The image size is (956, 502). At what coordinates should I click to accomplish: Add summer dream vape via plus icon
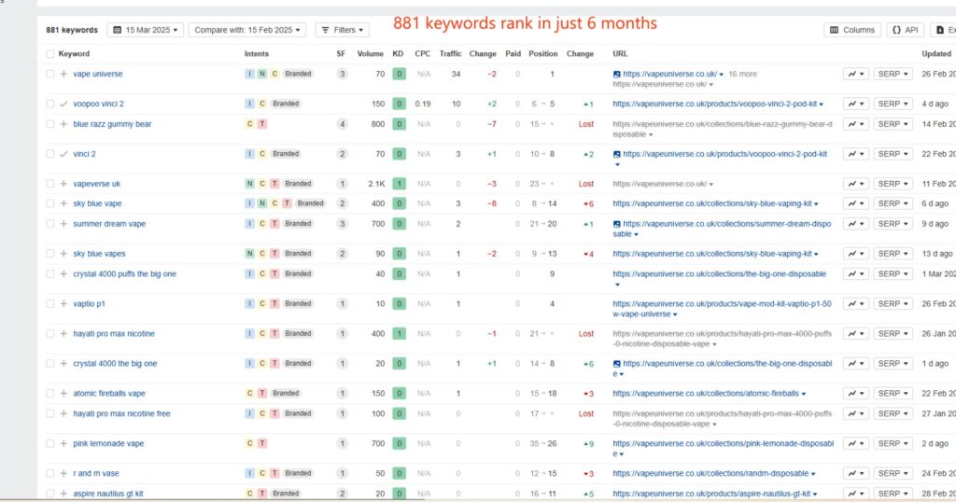point(63,224)
